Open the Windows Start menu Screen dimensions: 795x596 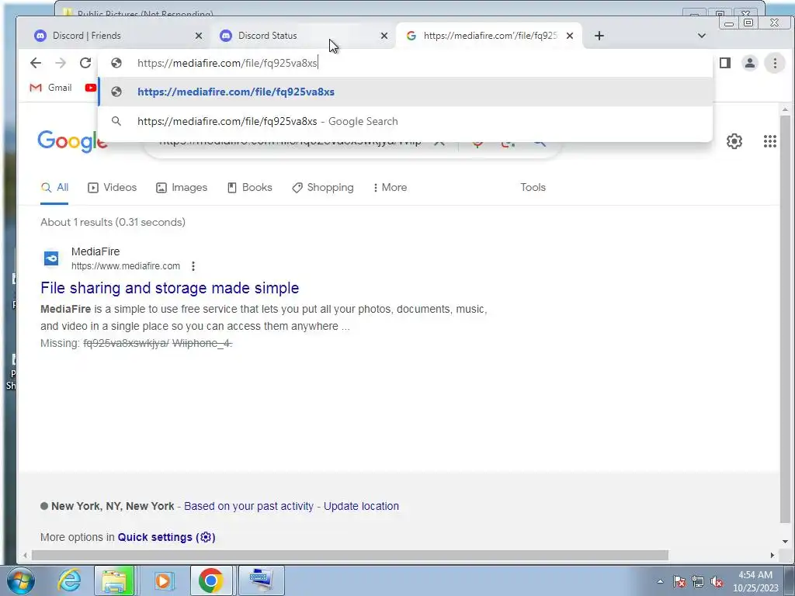pos(21,580)
